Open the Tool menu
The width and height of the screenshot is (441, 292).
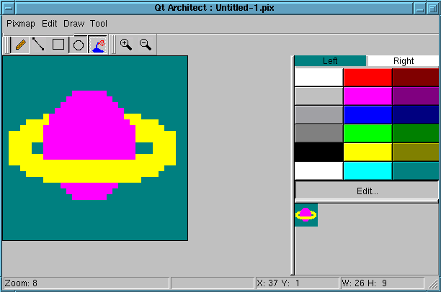click(99, 24)
